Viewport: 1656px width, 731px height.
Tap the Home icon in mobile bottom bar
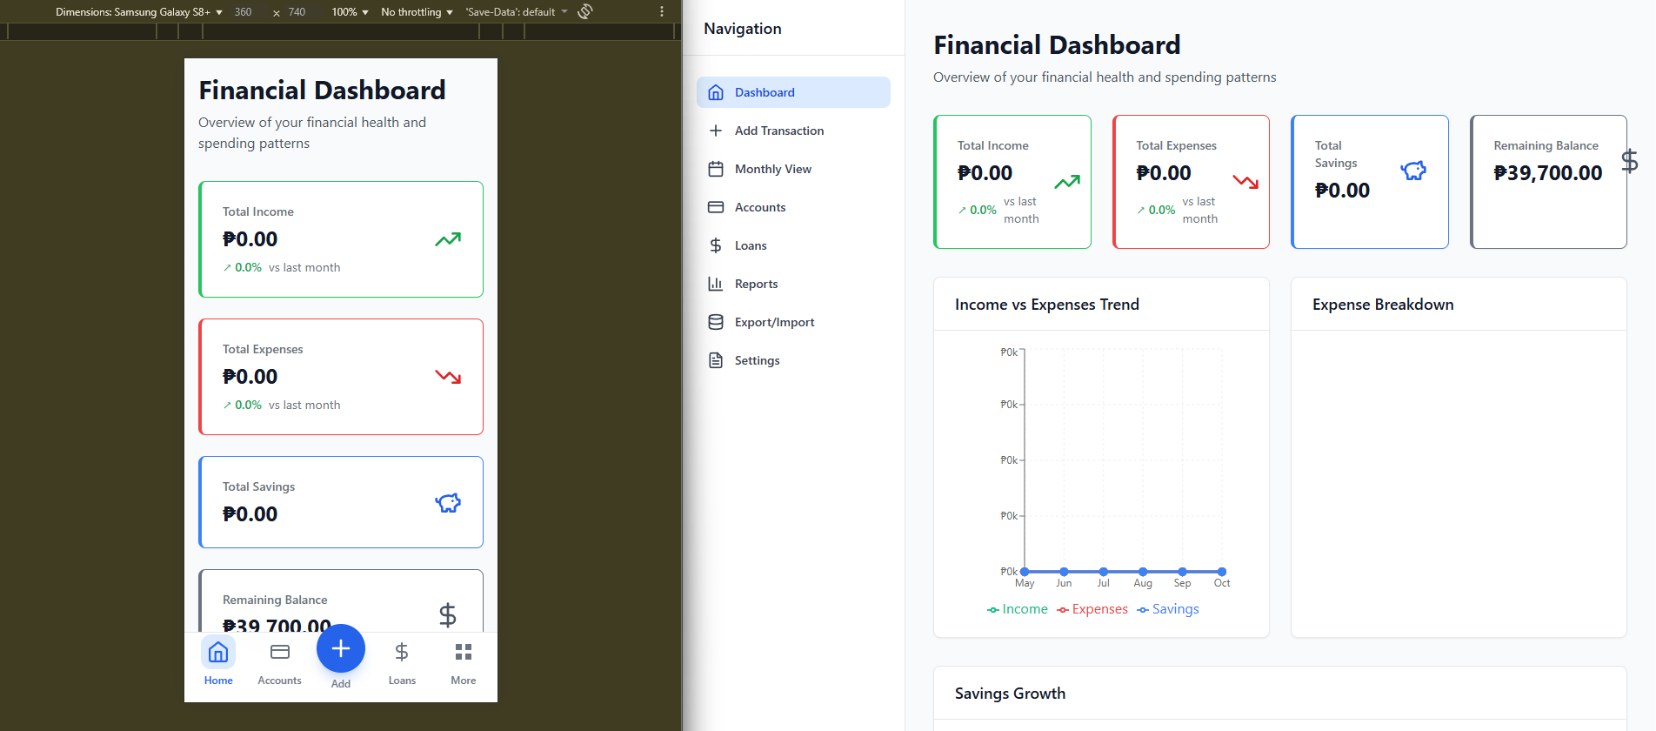tap(218, 652)
